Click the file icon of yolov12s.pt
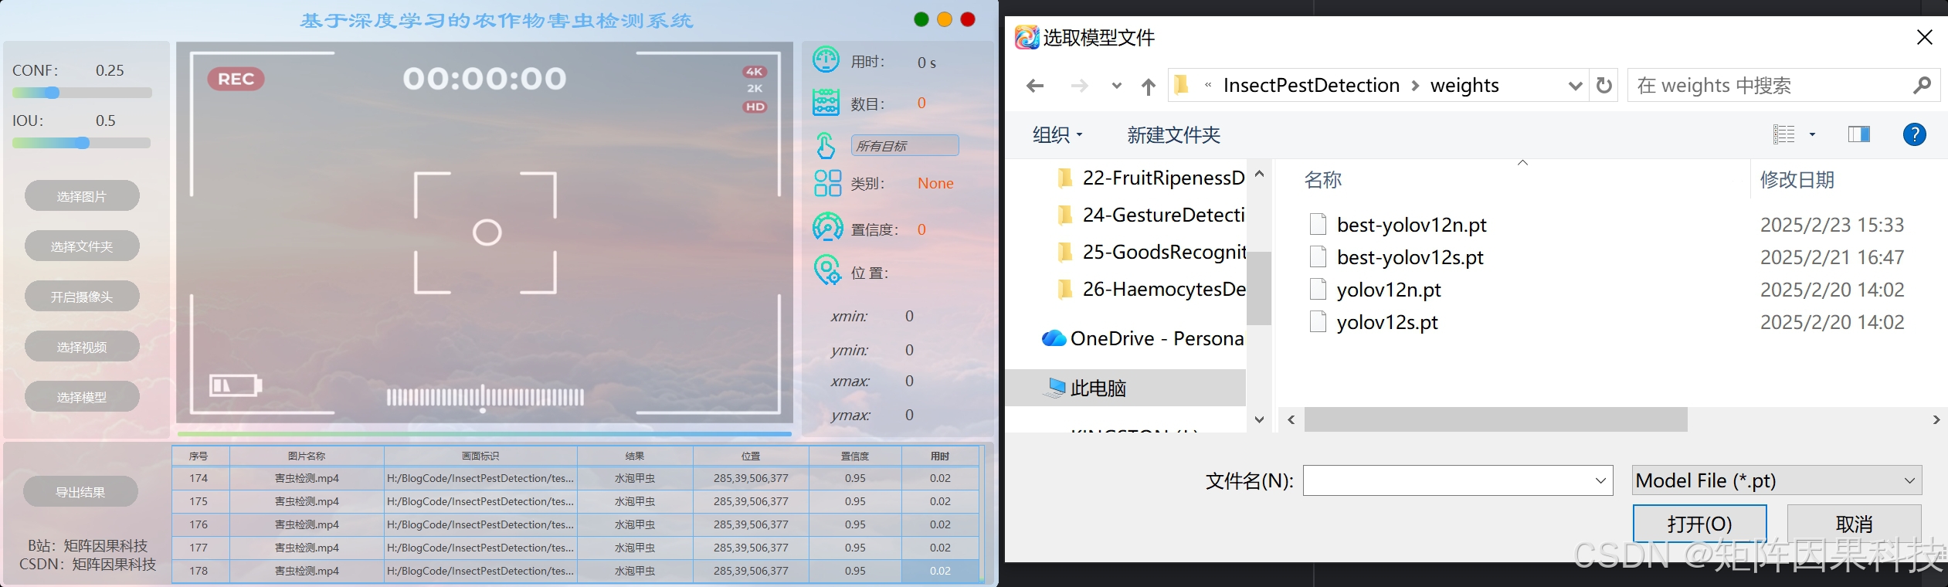The height and width of the screenshot is (587, 1948). [x=1318, y=321]
